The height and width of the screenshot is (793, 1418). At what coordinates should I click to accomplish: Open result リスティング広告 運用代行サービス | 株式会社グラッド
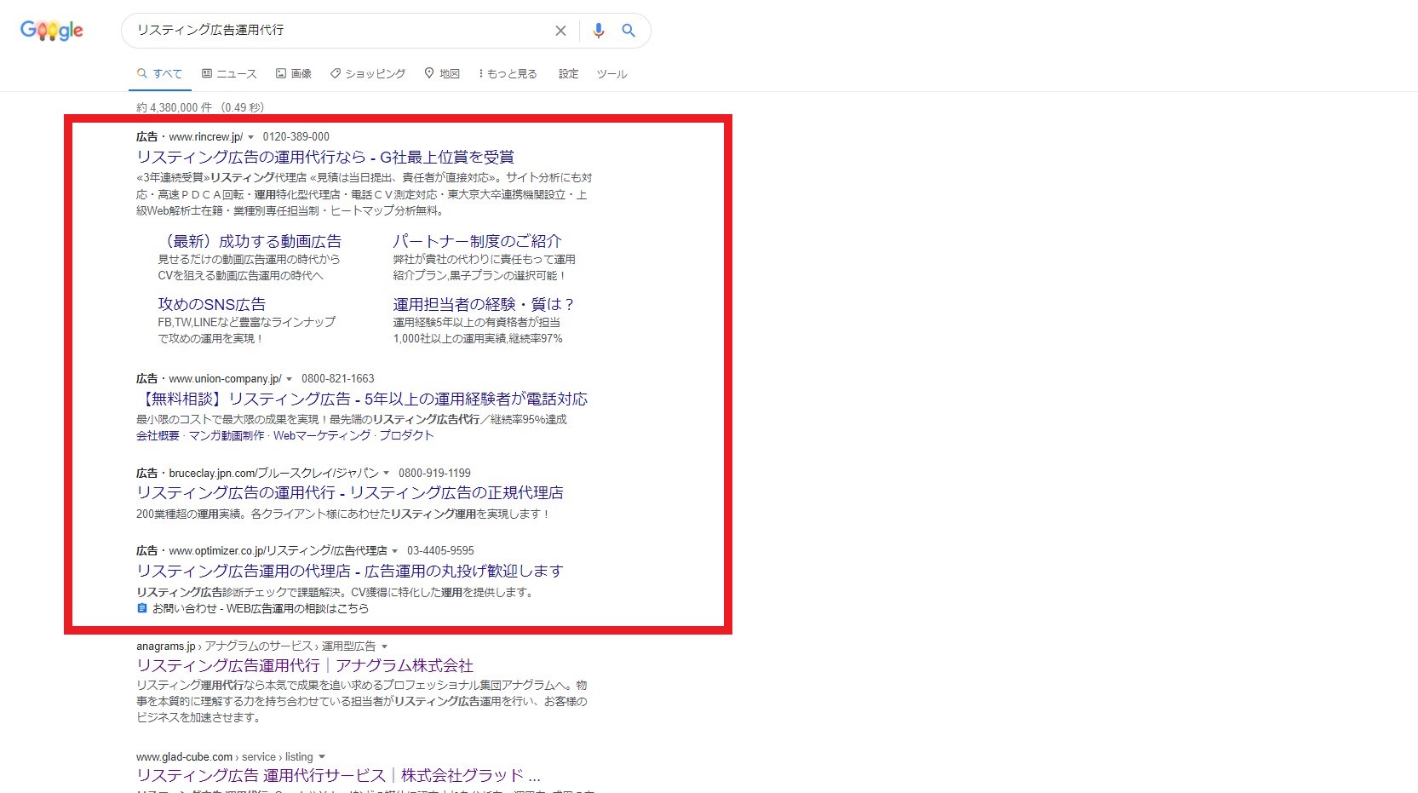pyautogui.click(x=338, y=775)
